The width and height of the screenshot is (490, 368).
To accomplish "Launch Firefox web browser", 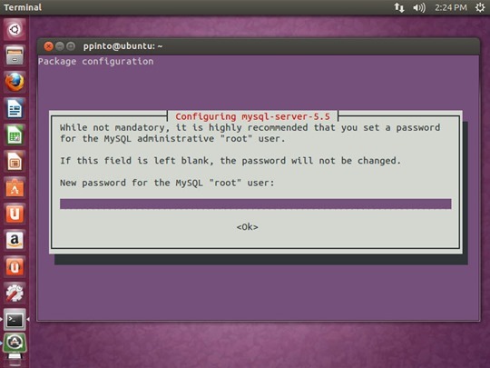I will coord(15,82).
